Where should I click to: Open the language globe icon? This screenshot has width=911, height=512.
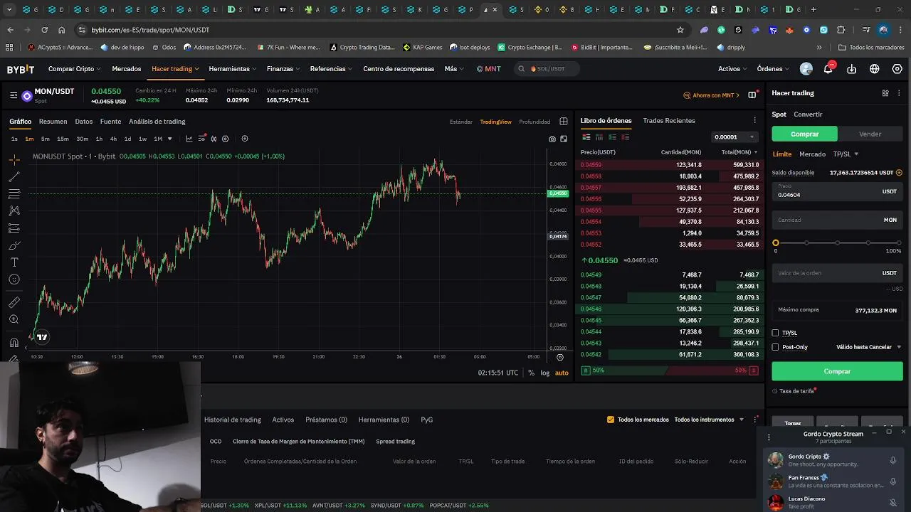point(875,69)
